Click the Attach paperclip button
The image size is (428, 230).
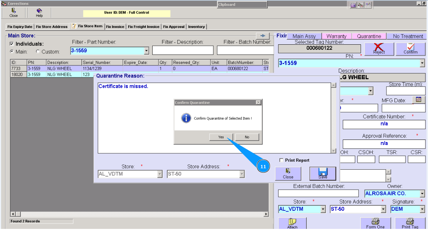point(292,223)
